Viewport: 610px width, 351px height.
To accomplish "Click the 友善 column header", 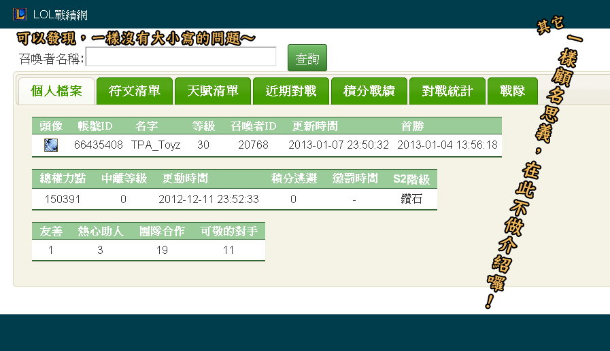I will (x=51, y=231).
